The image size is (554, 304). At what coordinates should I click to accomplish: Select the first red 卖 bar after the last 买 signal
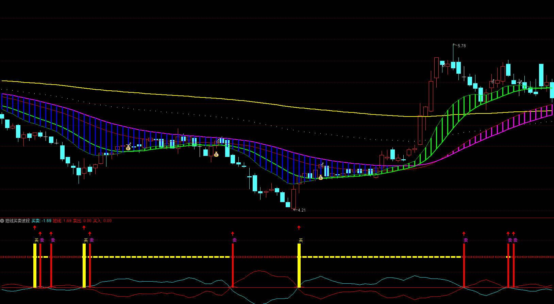[464, 266]
